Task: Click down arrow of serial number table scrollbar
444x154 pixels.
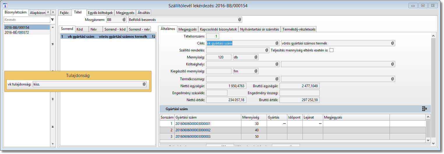Action: click(428, 140)
